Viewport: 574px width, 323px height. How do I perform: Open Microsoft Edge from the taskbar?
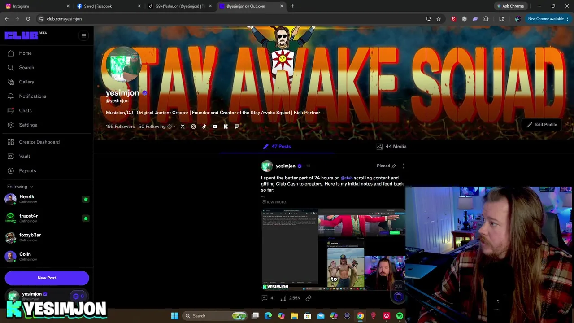pos(268,316)
